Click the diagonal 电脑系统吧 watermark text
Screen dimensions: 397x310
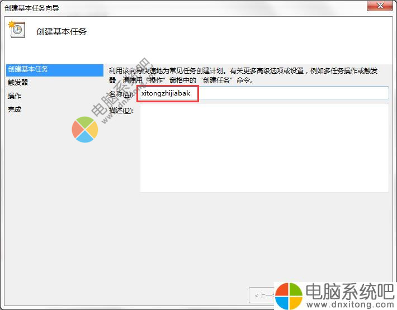tap(121, 88)
